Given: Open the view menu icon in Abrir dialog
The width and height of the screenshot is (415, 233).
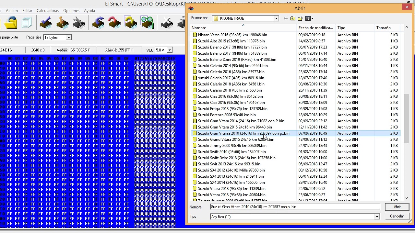Looking at the screenshot, I should pos(309,18).
